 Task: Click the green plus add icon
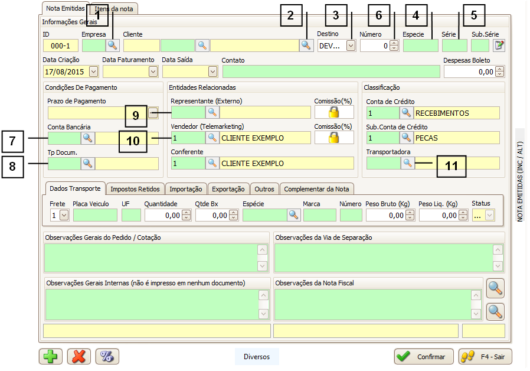[x=51, y=357]
